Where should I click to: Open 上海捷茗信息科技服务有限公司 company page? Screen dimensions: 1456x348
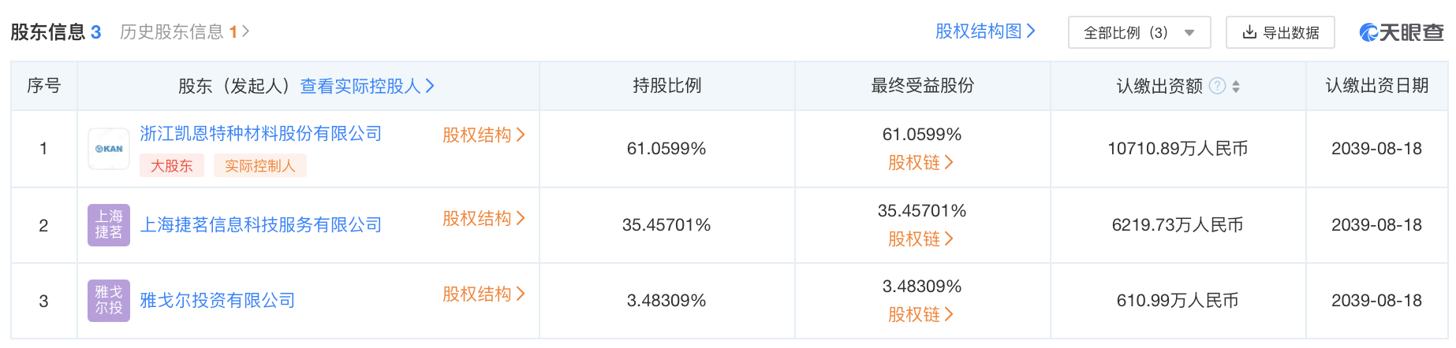[260, 225]
